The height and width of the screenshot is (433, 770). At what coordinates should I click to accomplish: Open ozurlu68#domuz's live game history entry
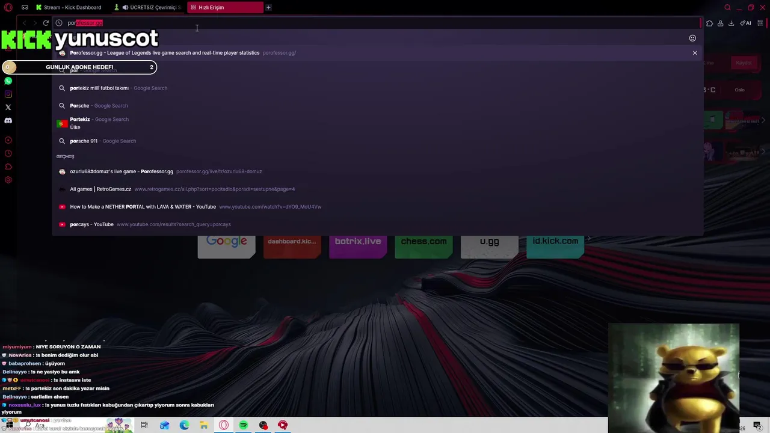point(378,171)
